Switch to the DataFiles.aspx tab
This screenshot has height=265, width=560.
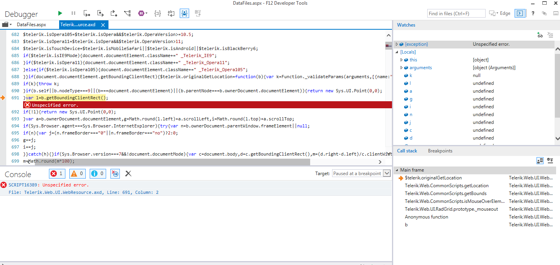[31, 25]
